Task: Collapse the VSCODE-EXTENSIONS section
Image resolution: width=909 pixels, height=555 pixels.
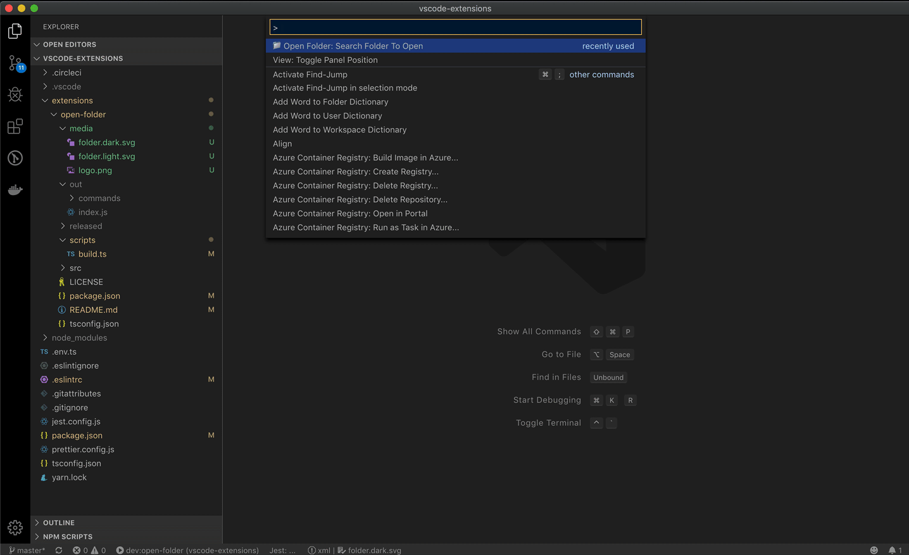Action: click(x=127, y=58)
